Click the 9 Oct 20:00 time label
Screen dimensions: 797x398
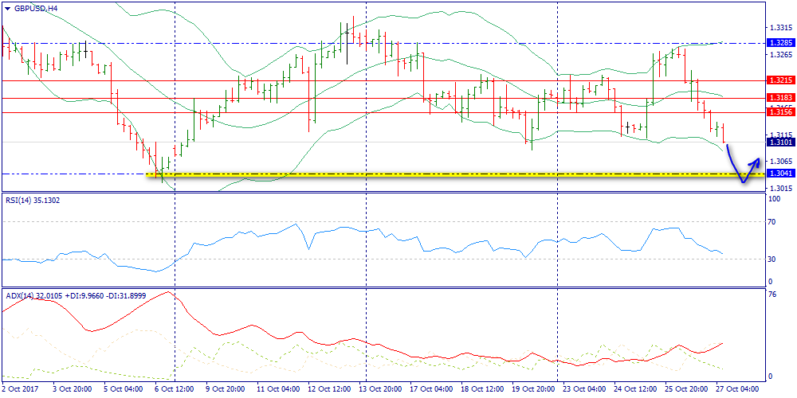tap(226, 389)
